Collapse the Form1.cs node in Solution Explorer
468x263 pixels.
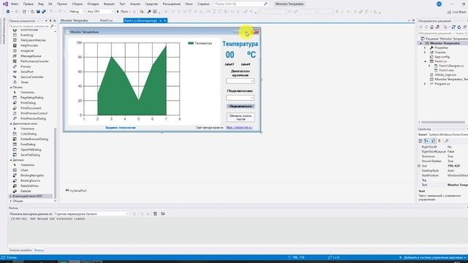pyautogui.click(x=426, y=61)
